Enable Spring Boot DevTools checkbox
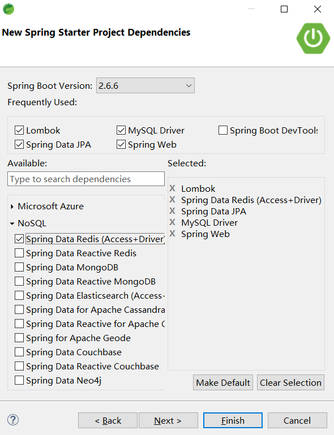The width and height of the screenshot is (334, 435). click(x=223, y=130)
